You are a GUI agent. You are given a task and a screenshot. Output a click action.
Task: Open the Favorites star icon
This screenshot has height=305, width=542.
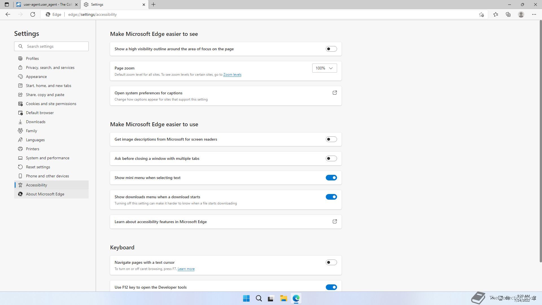(496, 14)
